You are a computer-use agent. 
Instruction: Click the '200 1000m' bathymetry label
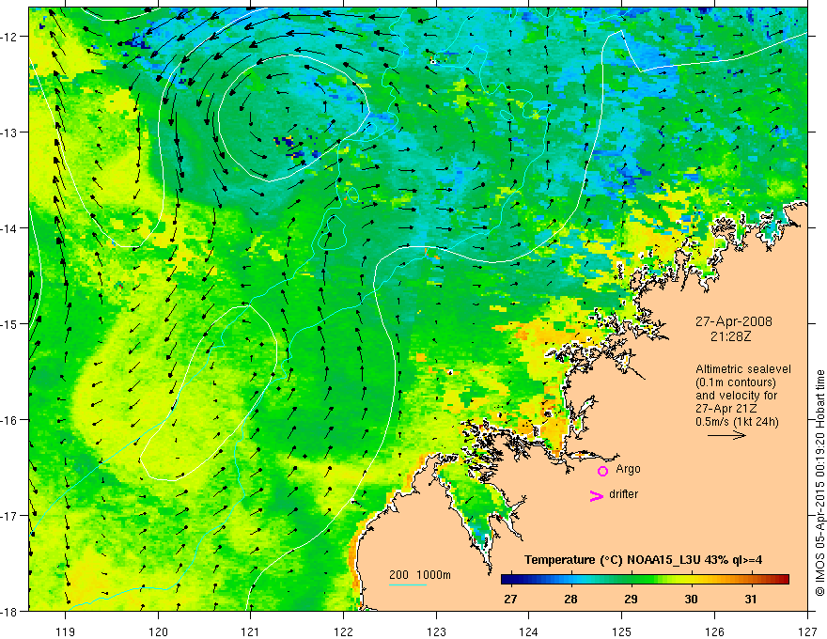(x=420, y=575)
